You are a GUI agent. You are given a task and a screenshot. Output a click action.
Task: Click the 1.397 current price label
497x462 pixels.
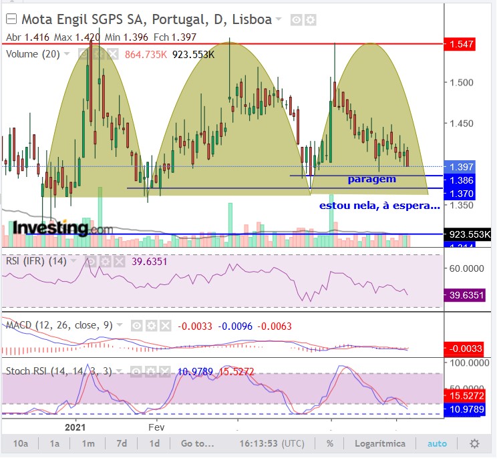point(460,167)
